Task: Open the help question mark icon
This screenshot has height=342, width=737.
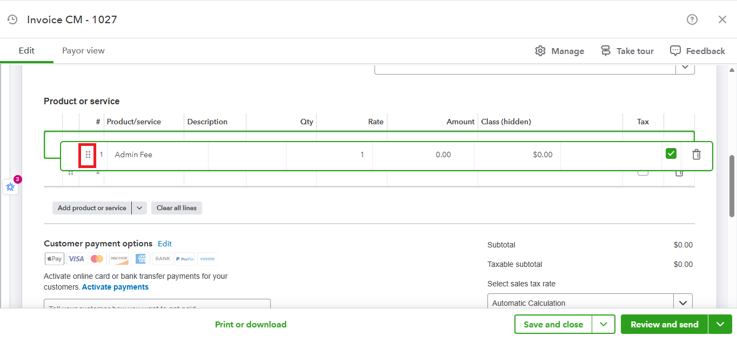Action: [x=692, y=19]
